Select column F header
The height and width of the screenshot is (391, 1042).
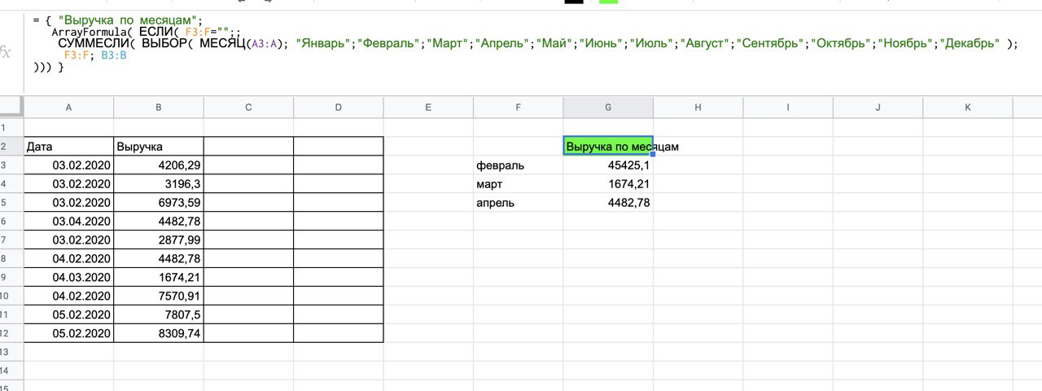(519, 107)
